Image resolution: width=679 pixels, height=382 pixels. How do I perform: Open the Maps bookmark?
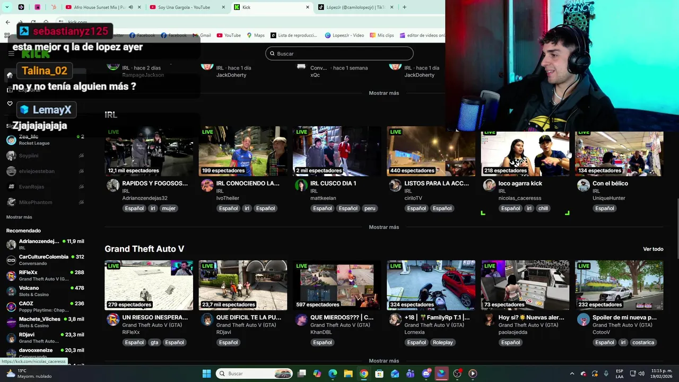(x=255, y=36)
